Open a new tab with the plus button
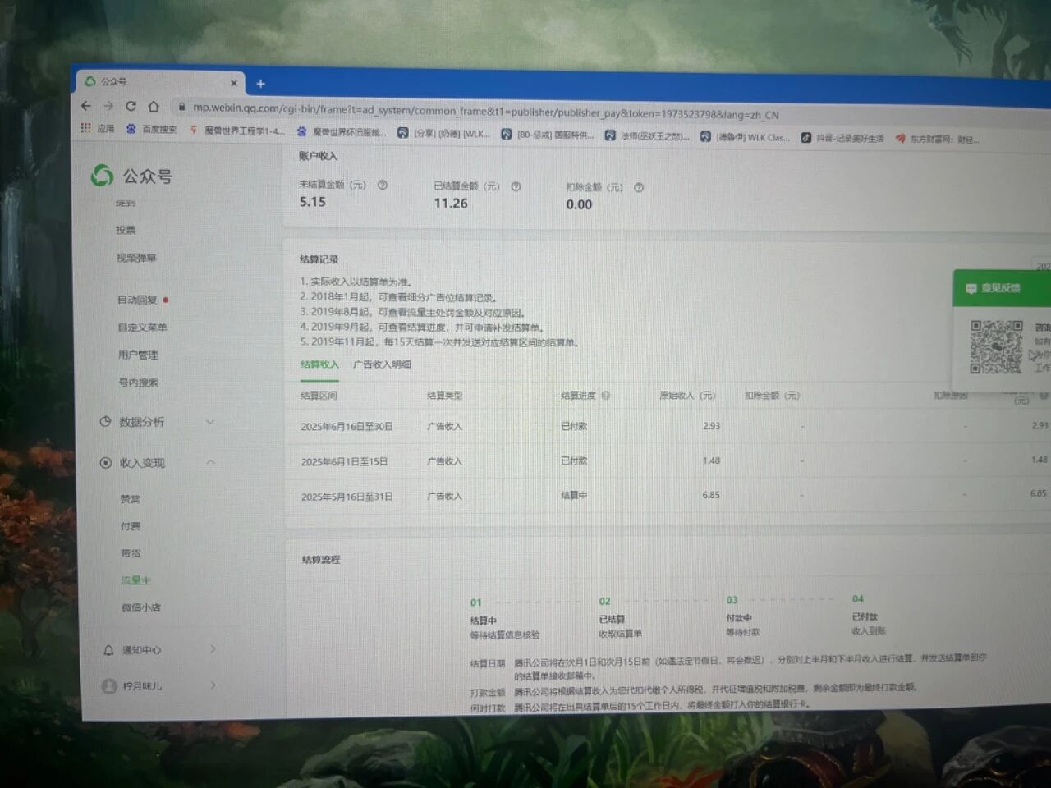Image resolution: width=1051 pixels, height=788 pixels. tap(260, 84)
